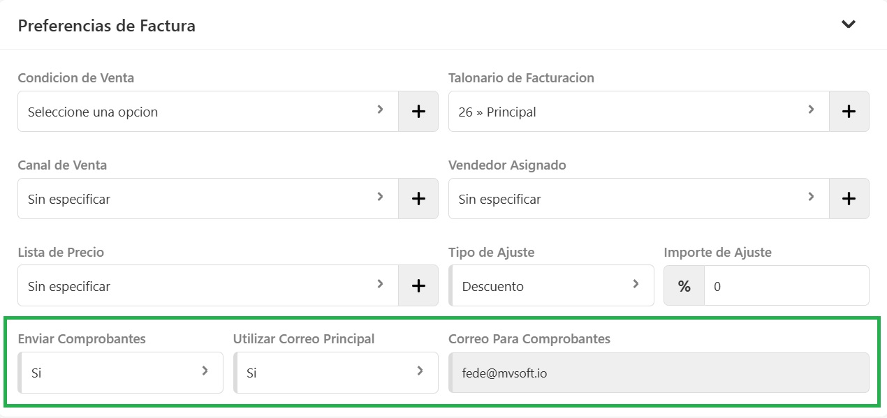This screenshot has height=418, width=887.
Task: Toggle the Enviar Comprobantes Si selector
Action: (120, 373)
